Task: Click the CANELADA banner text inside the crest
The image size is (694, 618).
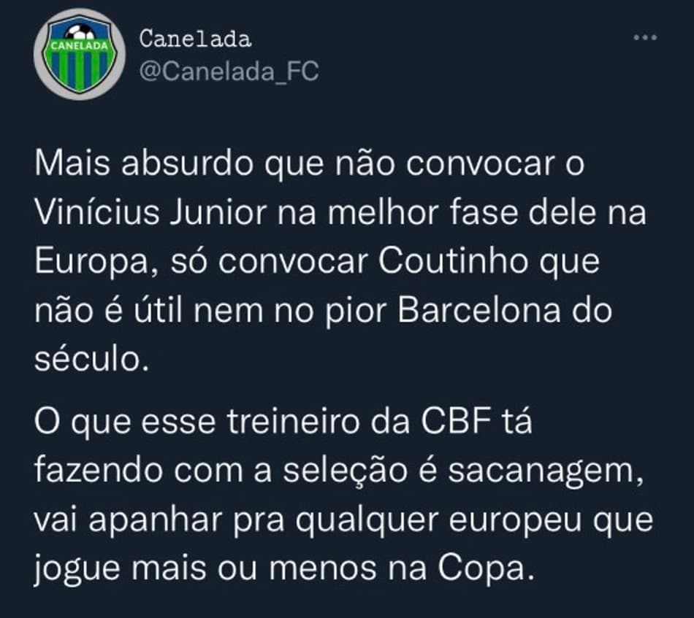Action: point(80,45)
